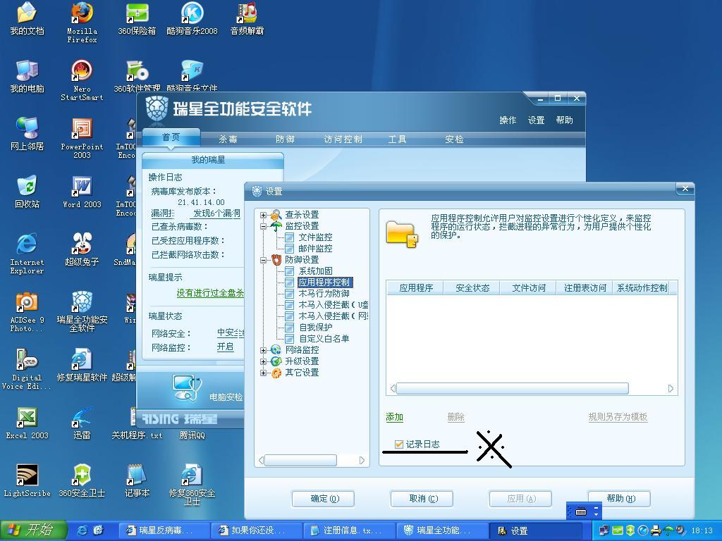Select 自我保护 tree item
This screenshot has height=541, width=722.
click(x=315, y=327)
